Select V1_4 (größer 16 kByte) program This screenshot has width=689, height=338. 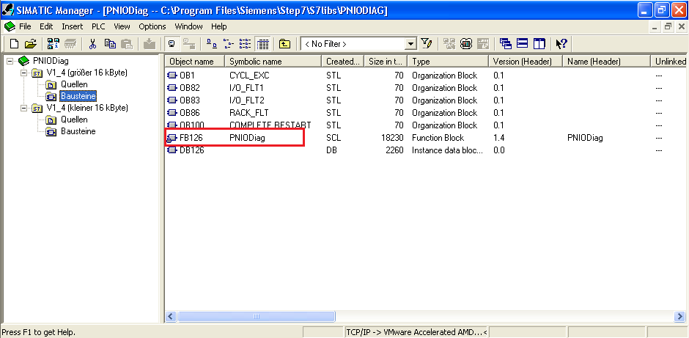pyautogui.click(x=87, y=72)
